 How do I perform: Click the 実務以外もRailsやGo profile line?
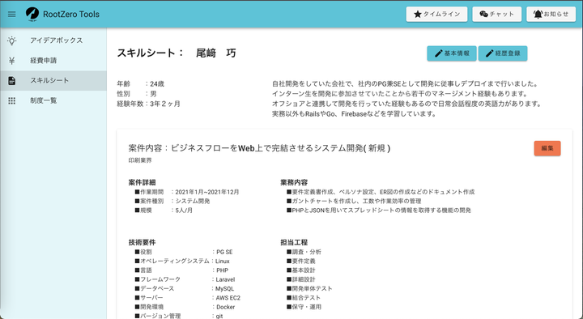[x=355, y=114]
